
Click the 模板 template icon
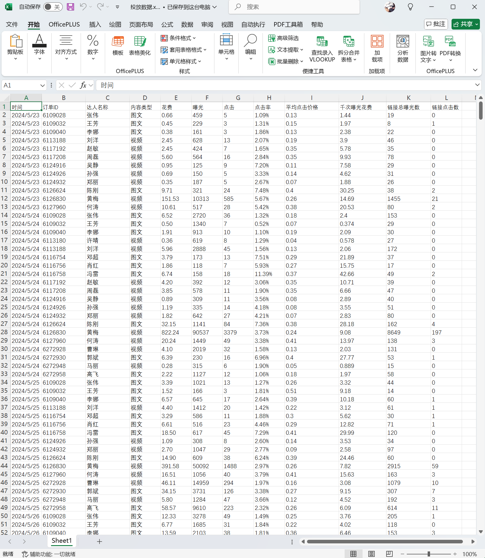[x=118, y=45]
